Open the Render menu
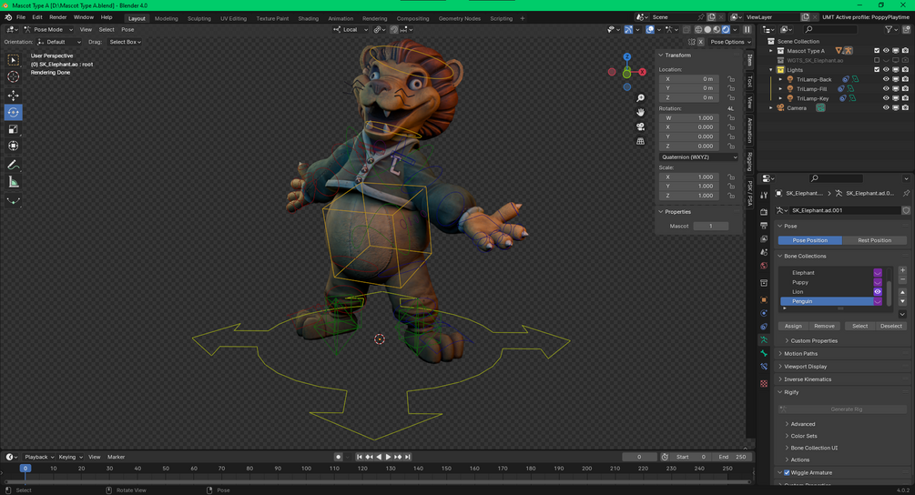The image size is (915, 495). (x=57, y=17)
